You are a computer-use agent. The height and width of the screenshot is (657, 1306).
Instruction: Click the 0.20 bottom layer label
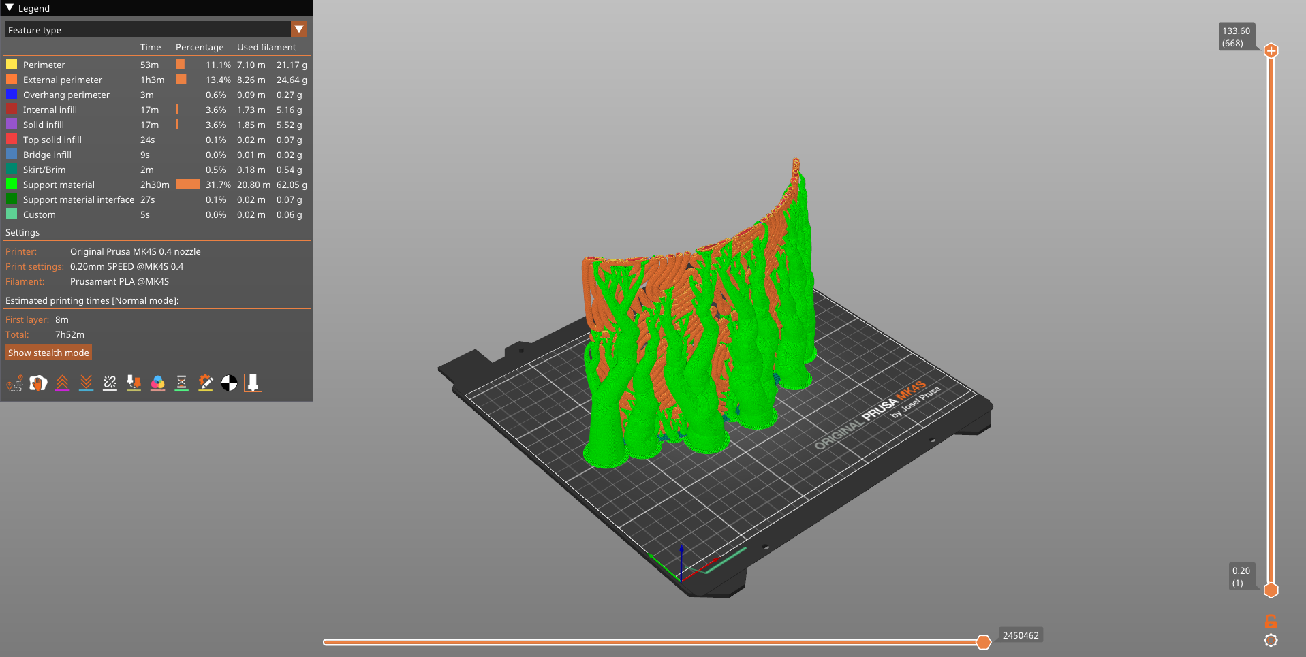point(1241,577)
